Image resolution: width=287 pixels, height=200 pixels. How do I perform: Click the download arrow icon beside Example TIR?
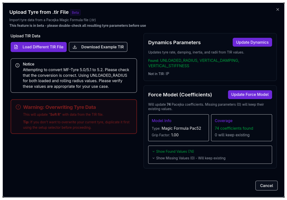tap(75, 47)
